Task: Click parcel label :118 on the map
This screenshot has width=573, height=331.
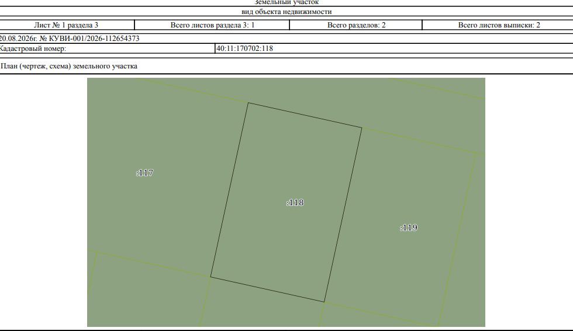Action: coord(295,203)
